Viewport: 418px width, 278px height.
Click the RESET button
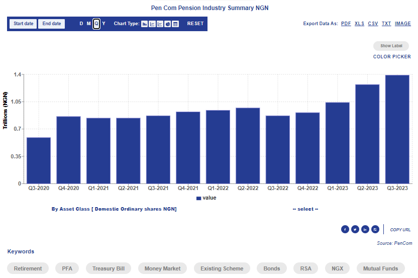coord(195,24)
